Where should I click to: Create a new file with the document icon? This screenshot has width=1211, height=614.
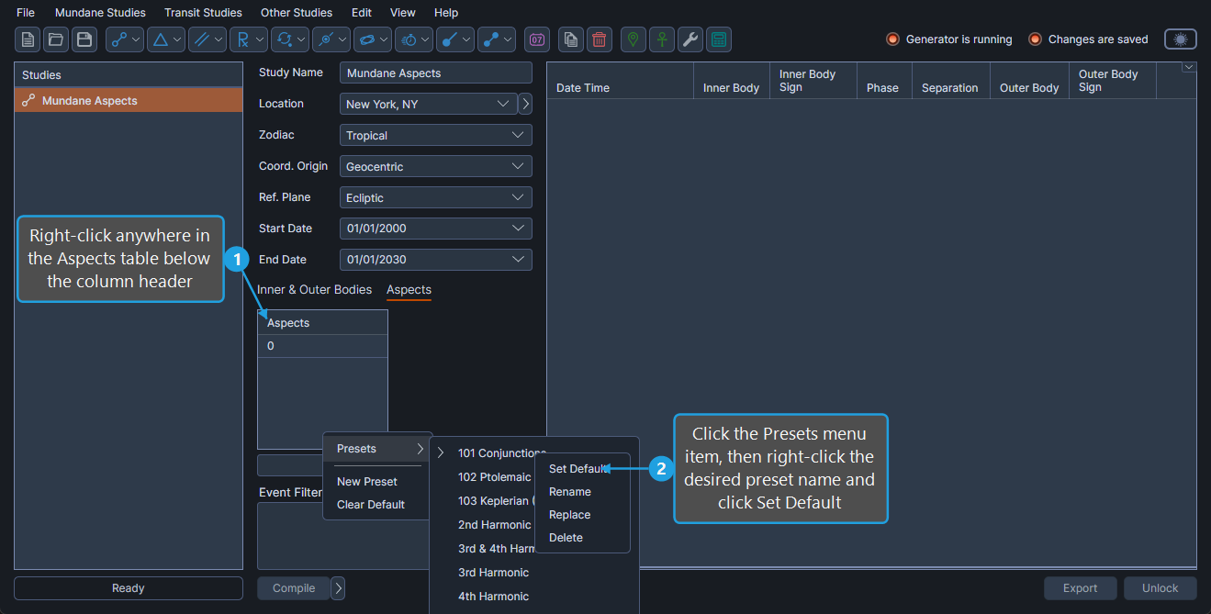point(28,39)
